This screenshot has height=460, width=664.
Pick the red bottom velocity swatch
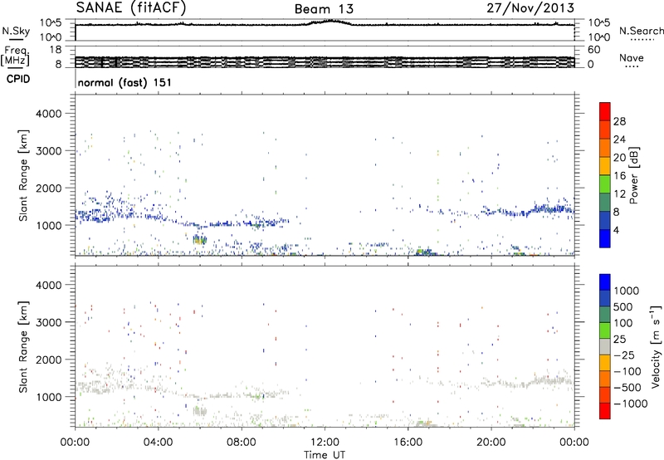pyautogui.click(x=605, y=411)
